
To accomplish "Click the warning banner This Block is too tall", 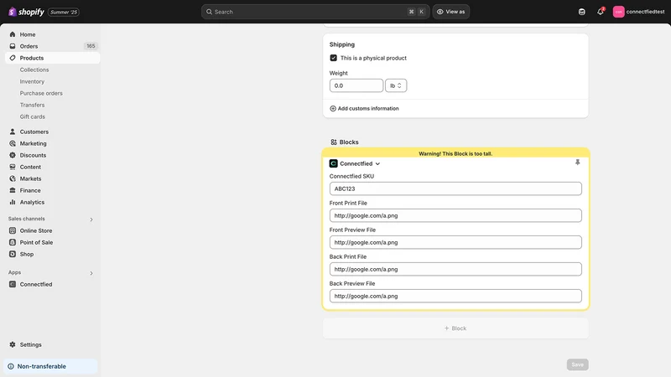I will tap(455, 153).
